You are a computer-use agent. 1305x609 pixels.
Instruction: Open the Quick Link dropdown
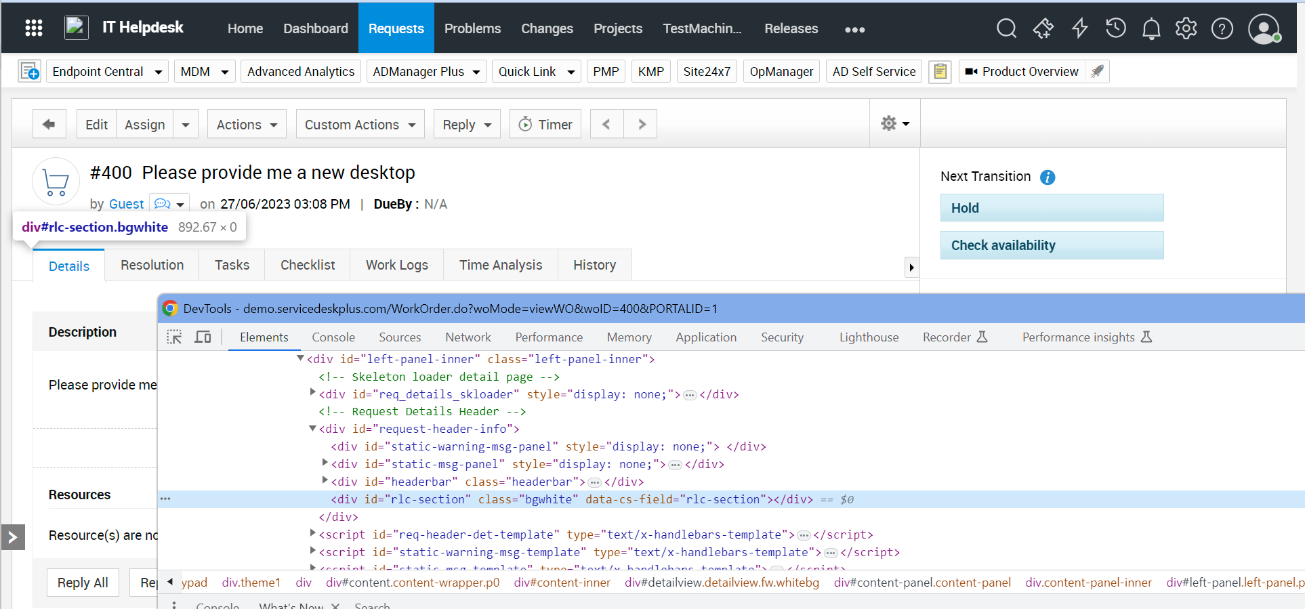coord(537,71)
